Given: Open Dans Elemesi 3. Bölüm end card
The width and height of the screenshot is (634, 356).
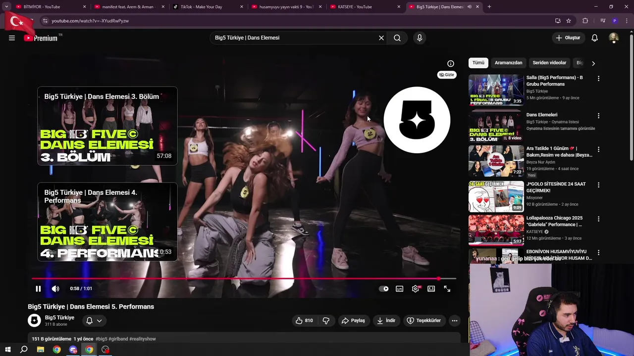Looking at the screenshot, I should click(107, 126).
